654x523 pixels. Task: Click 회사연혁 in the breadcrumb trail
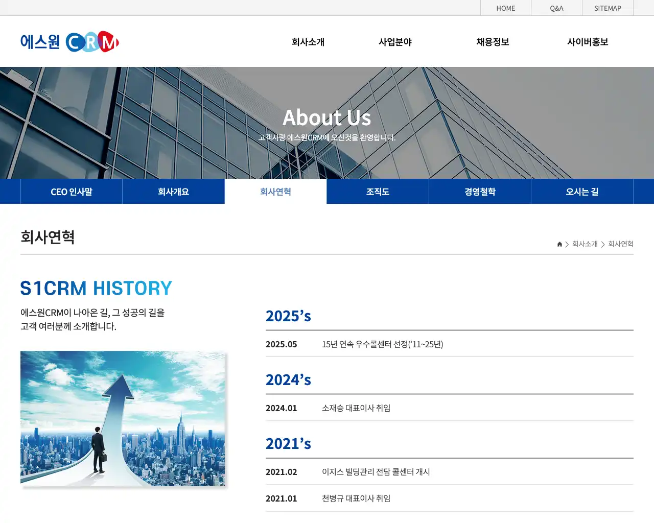(620, 244)
